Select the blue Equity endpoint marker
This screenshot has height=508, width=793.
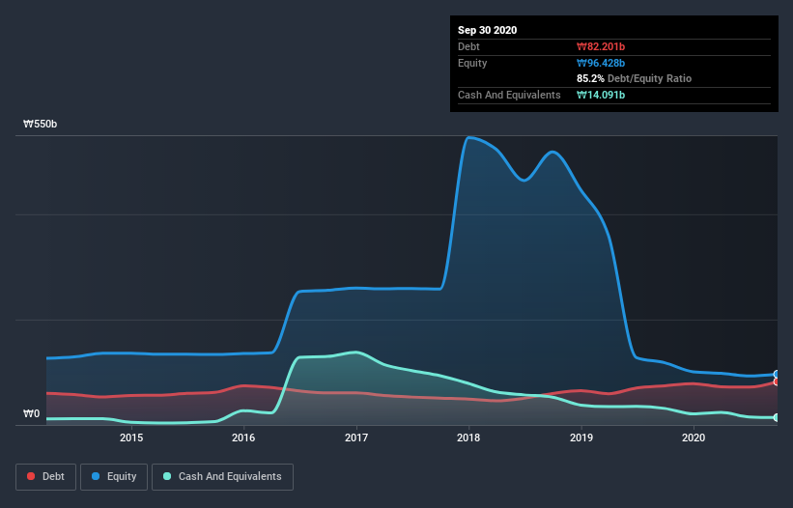(x=777, y=374)
